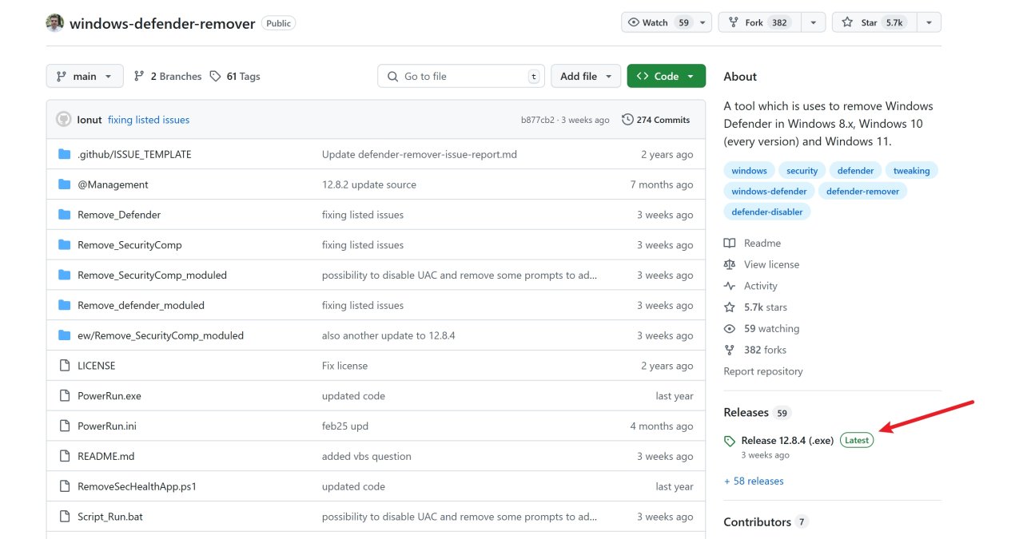Expand the Add file dropdown
The image size is (1023, 539).
point(586,77)
